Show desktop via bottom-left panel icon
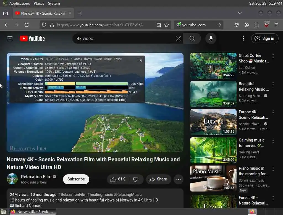 pos(3,212)
